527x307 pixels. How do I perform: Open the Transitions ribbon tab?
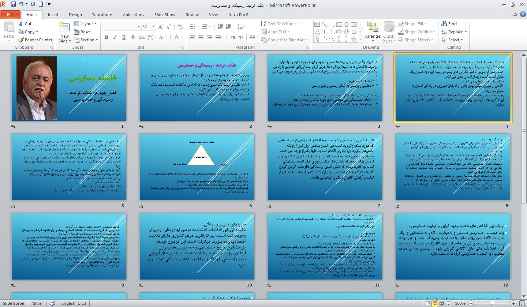pos(102,15)
